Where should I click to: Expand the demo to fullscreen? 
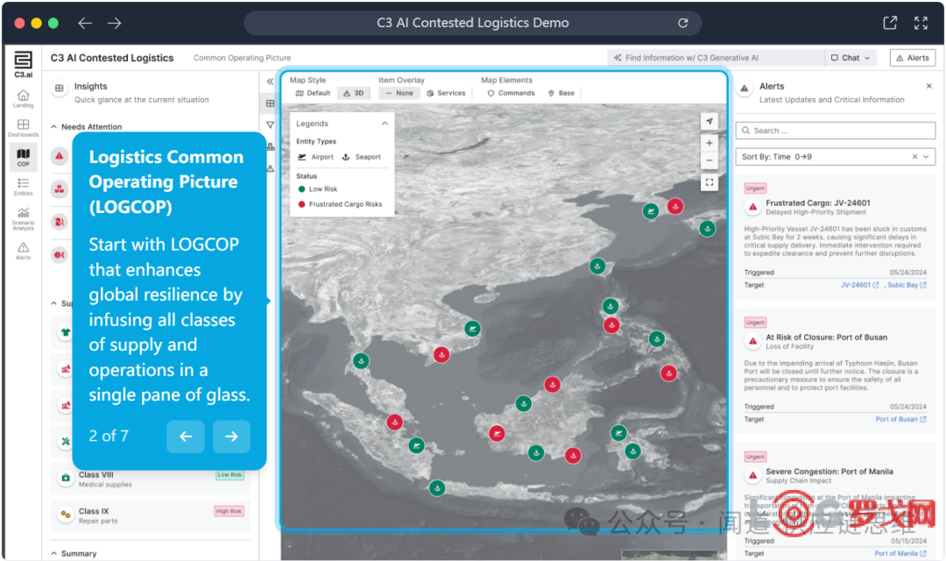(920, 23)
